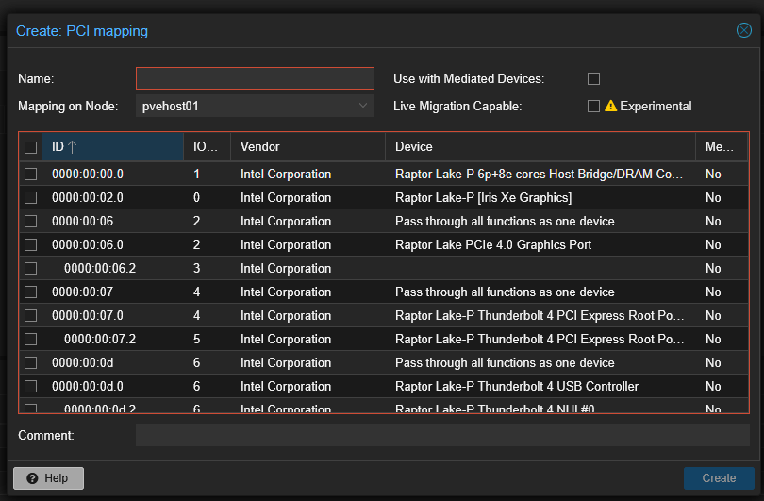Click Thunderbolt 4 USB Controller device text
The image size is (764, 501).
(x=517, y=387)
